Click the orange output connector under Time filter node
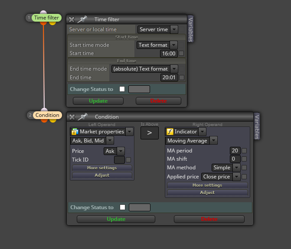Image resolution: width=291 pixels, height=249 pixels. [x=43, y=23]
